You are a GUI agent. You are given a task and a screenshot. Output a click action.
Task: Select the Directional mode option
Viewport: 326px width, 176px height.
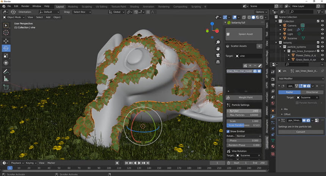pyautogui.click(x=312, y=92)
